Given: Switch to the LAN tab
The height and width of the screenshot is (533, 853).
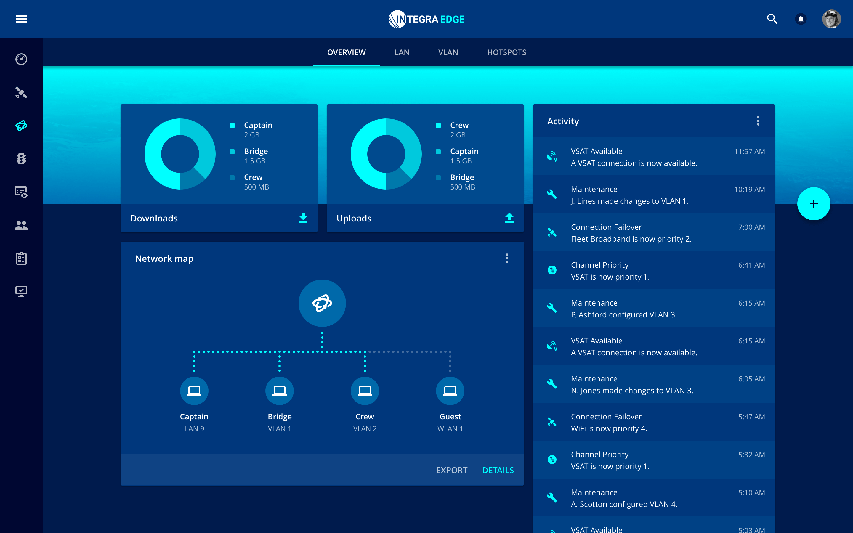Looking at the screenshot, I should 402,52.
